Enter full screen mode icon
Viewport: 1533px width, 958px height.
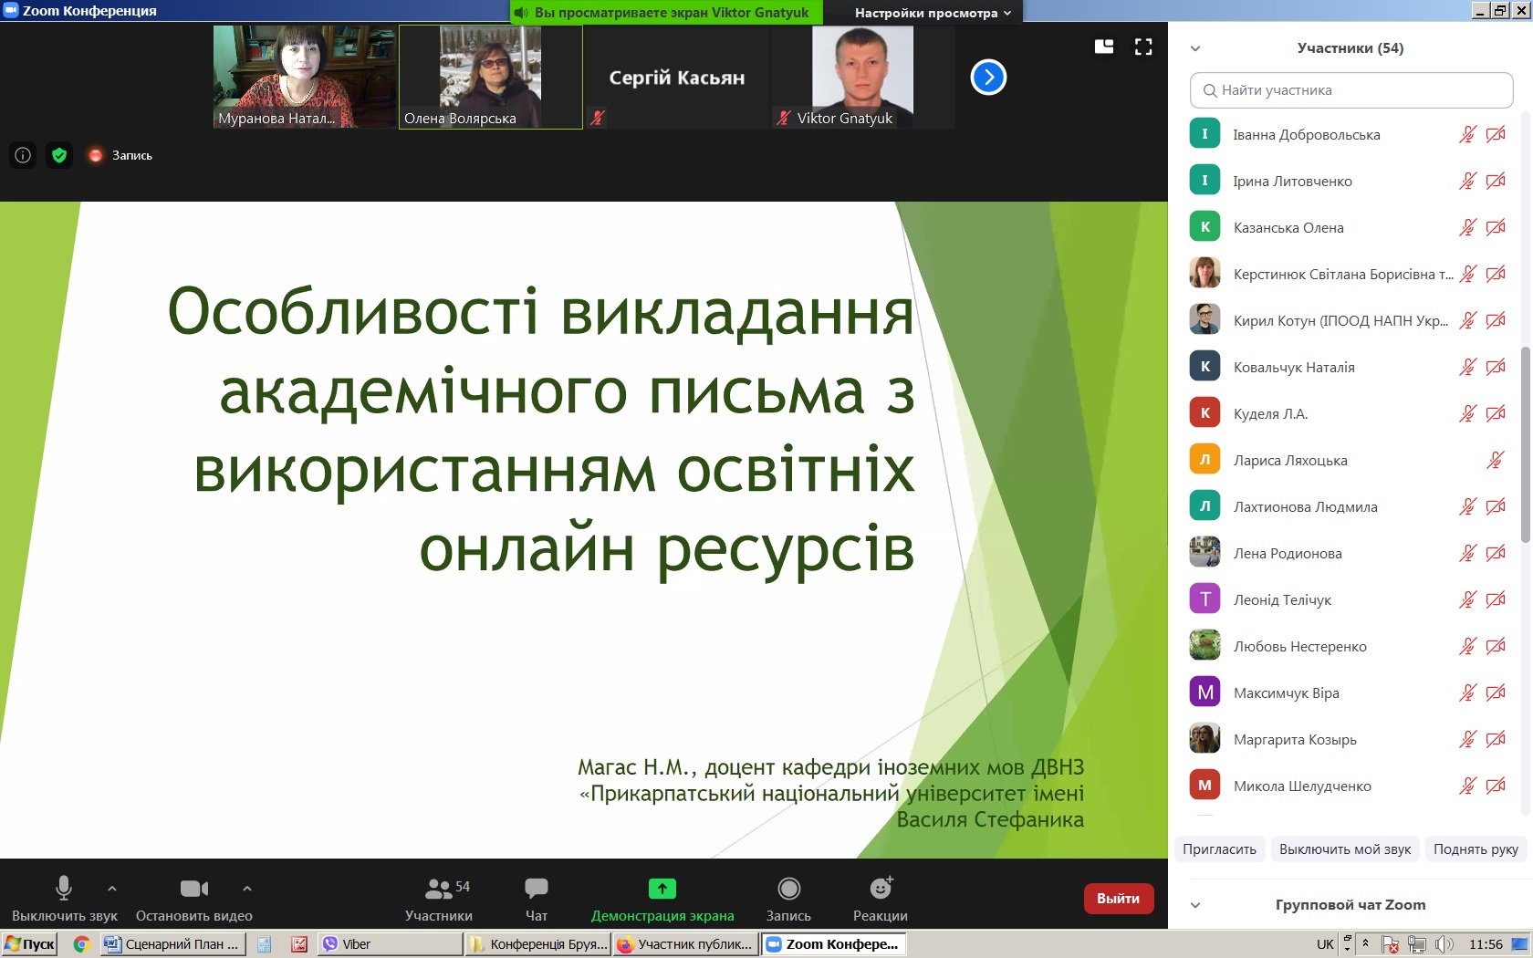[x=1143, y=47]
